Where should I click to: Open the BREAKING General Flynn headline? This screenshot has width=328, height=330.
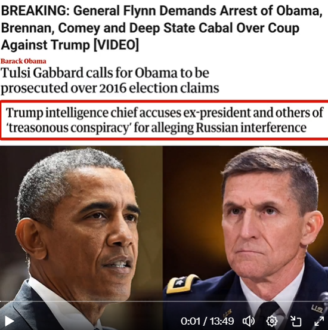coord(162,27)
